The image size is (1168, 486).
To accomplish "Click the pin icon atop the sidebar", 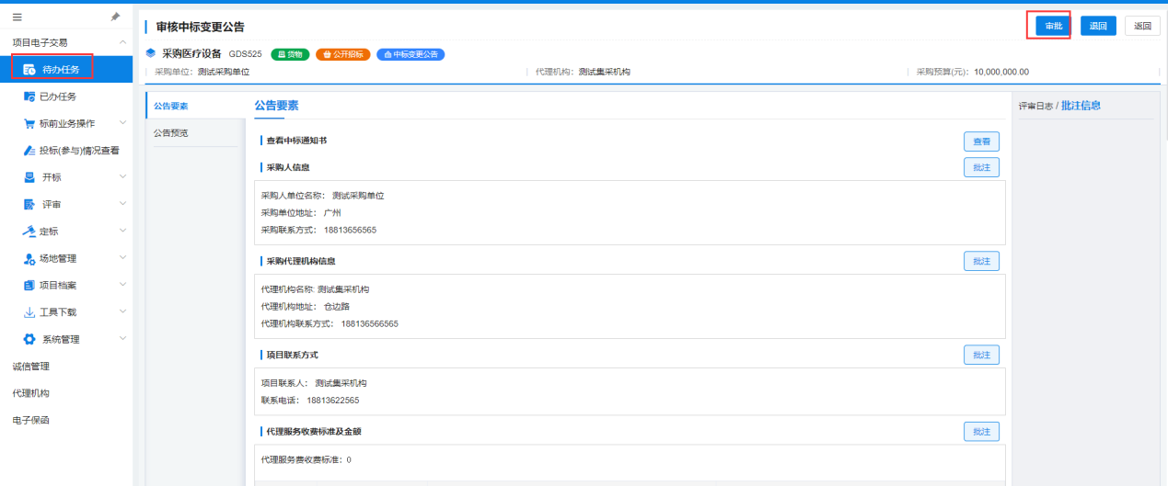I will (115, 17).
